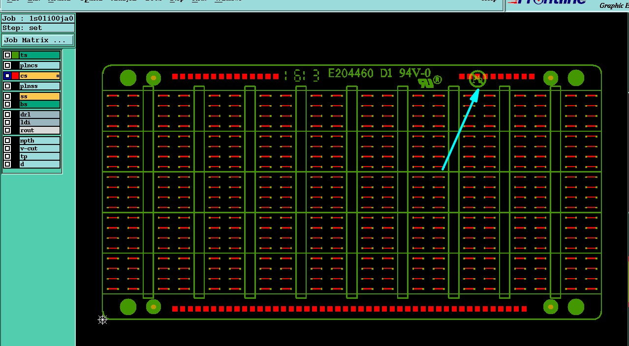
Task: Toggle the tp layer checkbox
Action: 7,156
